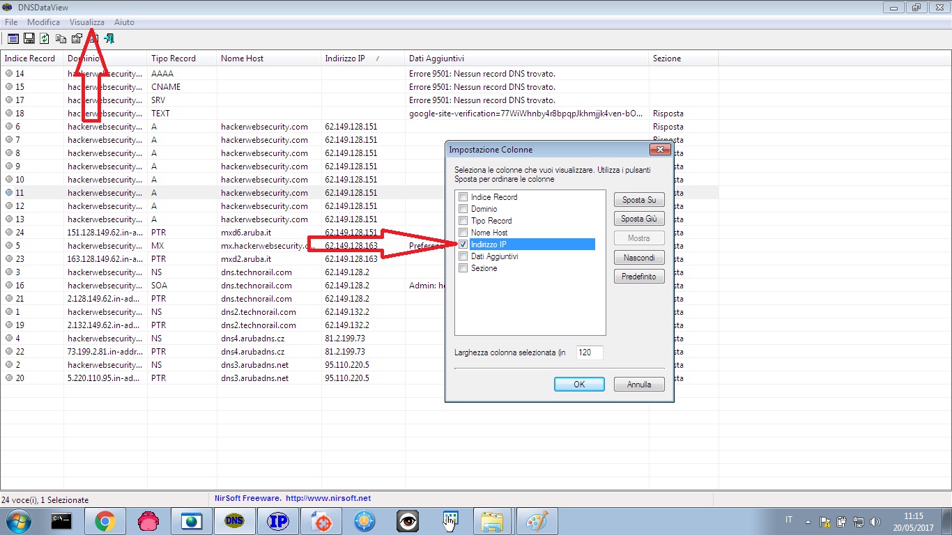952x535 pixels.
Task: Check the Sezione column checkbox
Action: pos(463,268)
